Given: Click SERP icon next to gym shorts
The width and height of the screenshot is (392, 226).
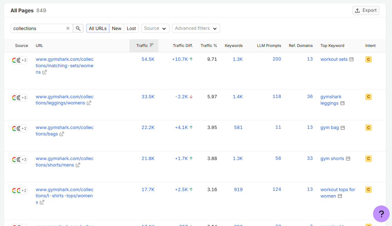Looking at the screenshot, I should [x=348, y=159].
